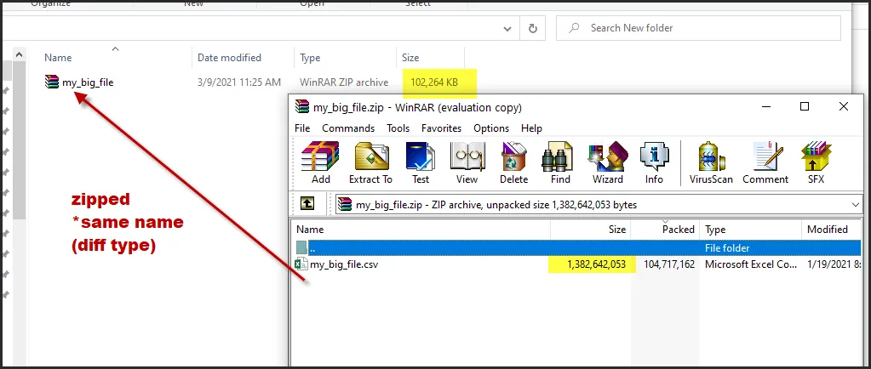Go up one level in WinRAR
This screenshot has width=871, height=369.
click(307, 204)
